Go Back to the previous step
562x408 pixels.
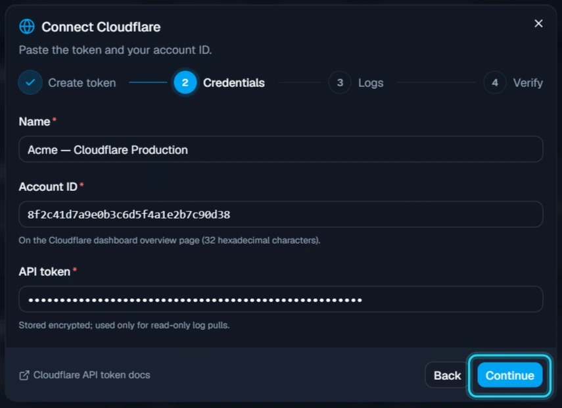point(447,375)
